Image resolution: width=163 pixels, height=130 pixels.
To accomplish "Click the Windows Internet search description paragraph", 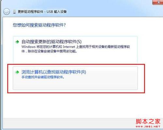I will pyautogui.click(x=76, y=49).
